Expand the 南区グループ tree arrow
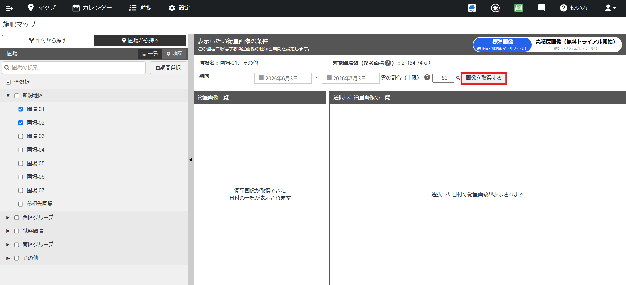Screen dimensions: 626x285 [8, 244]
